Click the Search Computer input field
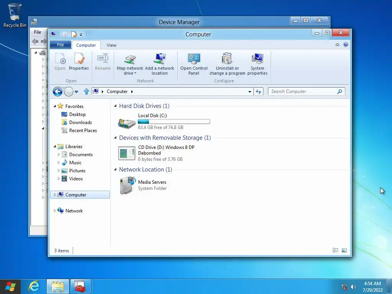Image resolution: width=392 pixels, height=294 pixels. [x=307, y=91]
